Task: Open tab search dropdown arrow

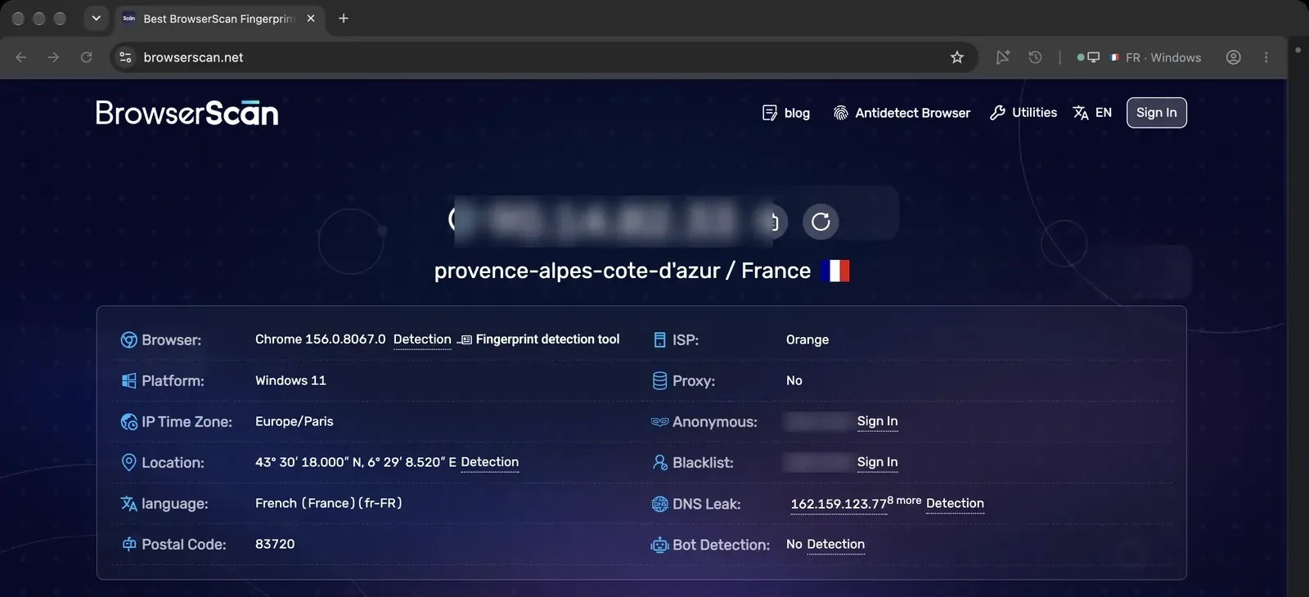Action: (96, 18)
